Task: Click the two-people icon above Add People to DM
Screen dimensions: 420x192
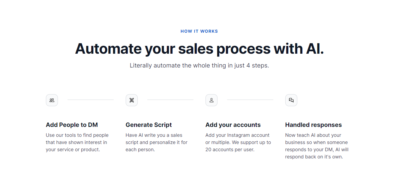Action: point(52,100)
